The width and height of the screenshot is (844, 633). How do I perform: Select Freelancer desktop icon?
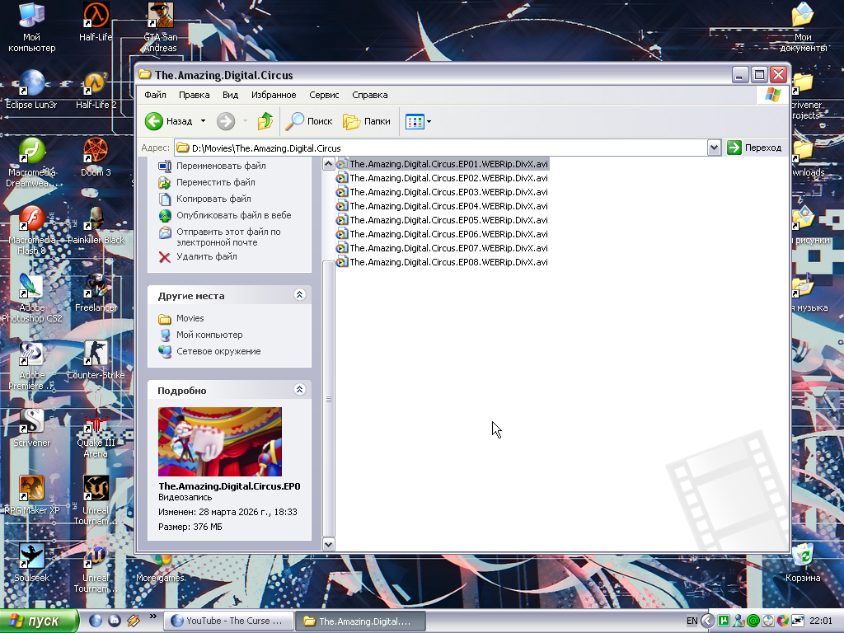pyautogui.click(x=96, y=293)
